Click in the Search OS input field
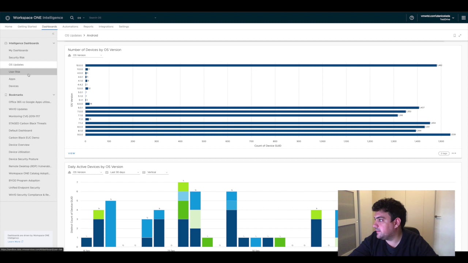Viewport: 468px width, 263px height. point(121,18)
